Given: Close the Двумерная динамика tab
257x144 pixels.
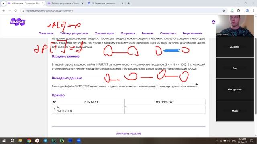Looking at the screenshot, I should pos(122,3).
